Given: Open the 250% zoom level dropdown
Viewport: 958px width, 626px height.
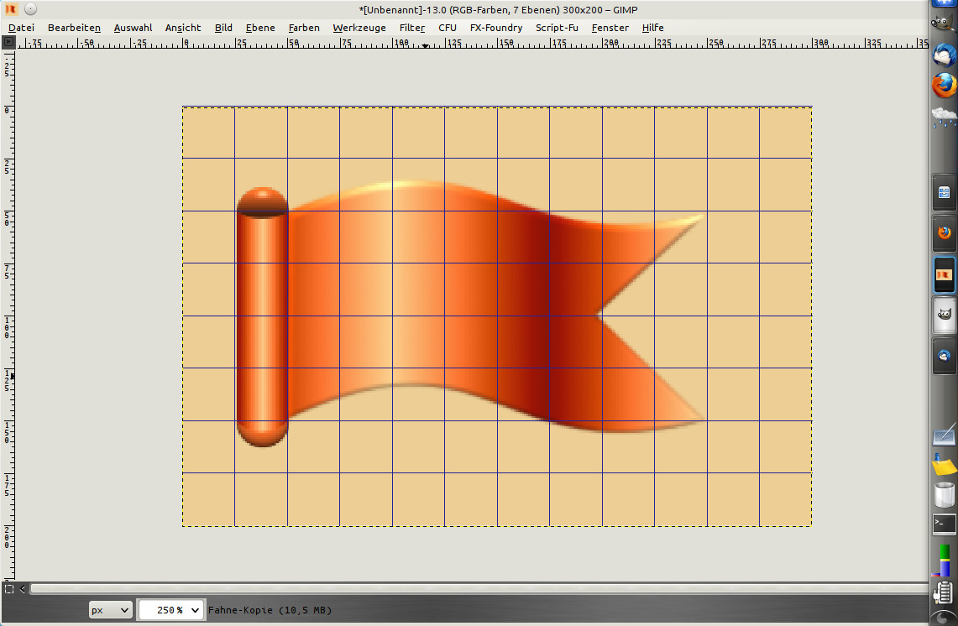Looking at the screenshot, I should point(171,610).
